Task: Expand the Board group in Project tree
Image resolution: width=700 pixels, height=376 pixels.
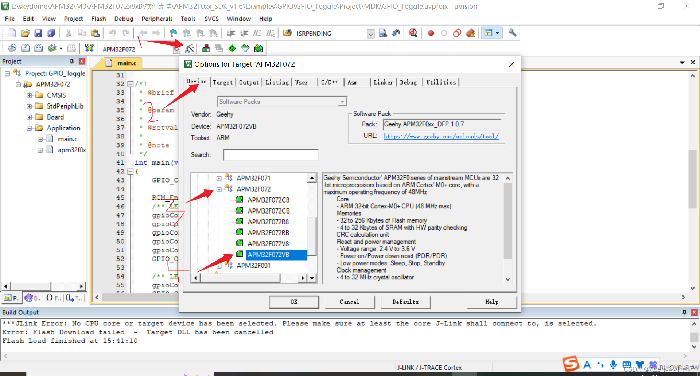Action: pos(29,117)
